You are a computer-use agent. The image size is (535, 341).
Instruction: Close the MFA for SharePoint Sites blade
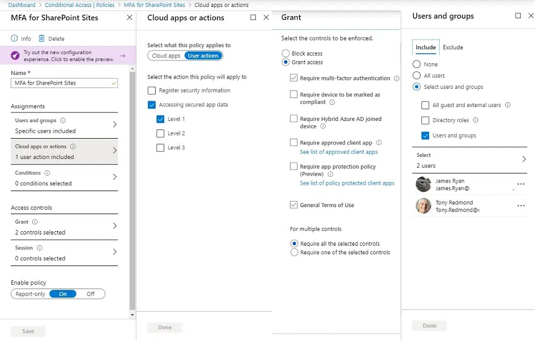click(x=129, y=18)
